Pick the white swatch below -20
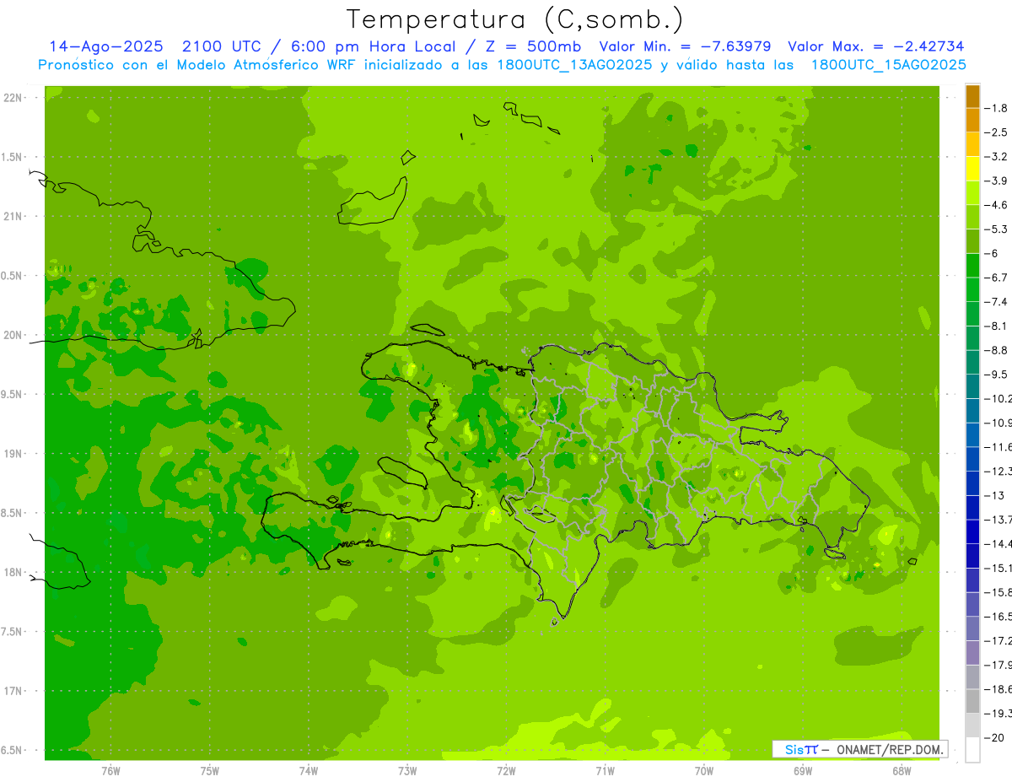Screen dimensions: 1012x782 [972, 749]
